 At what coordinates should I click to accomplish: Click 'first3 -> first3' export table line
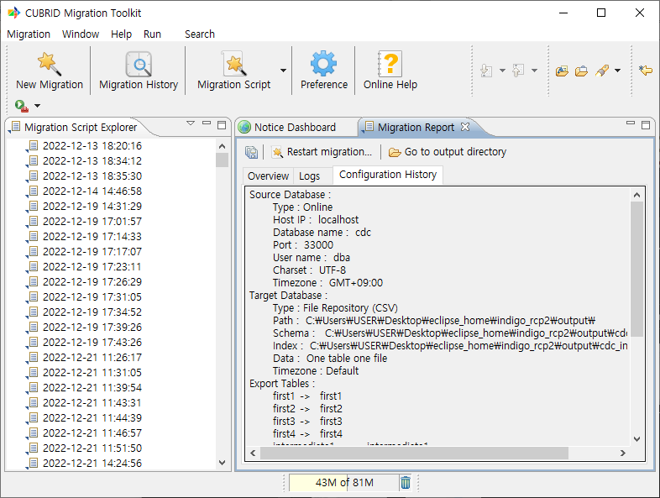[x=307, y=422]
